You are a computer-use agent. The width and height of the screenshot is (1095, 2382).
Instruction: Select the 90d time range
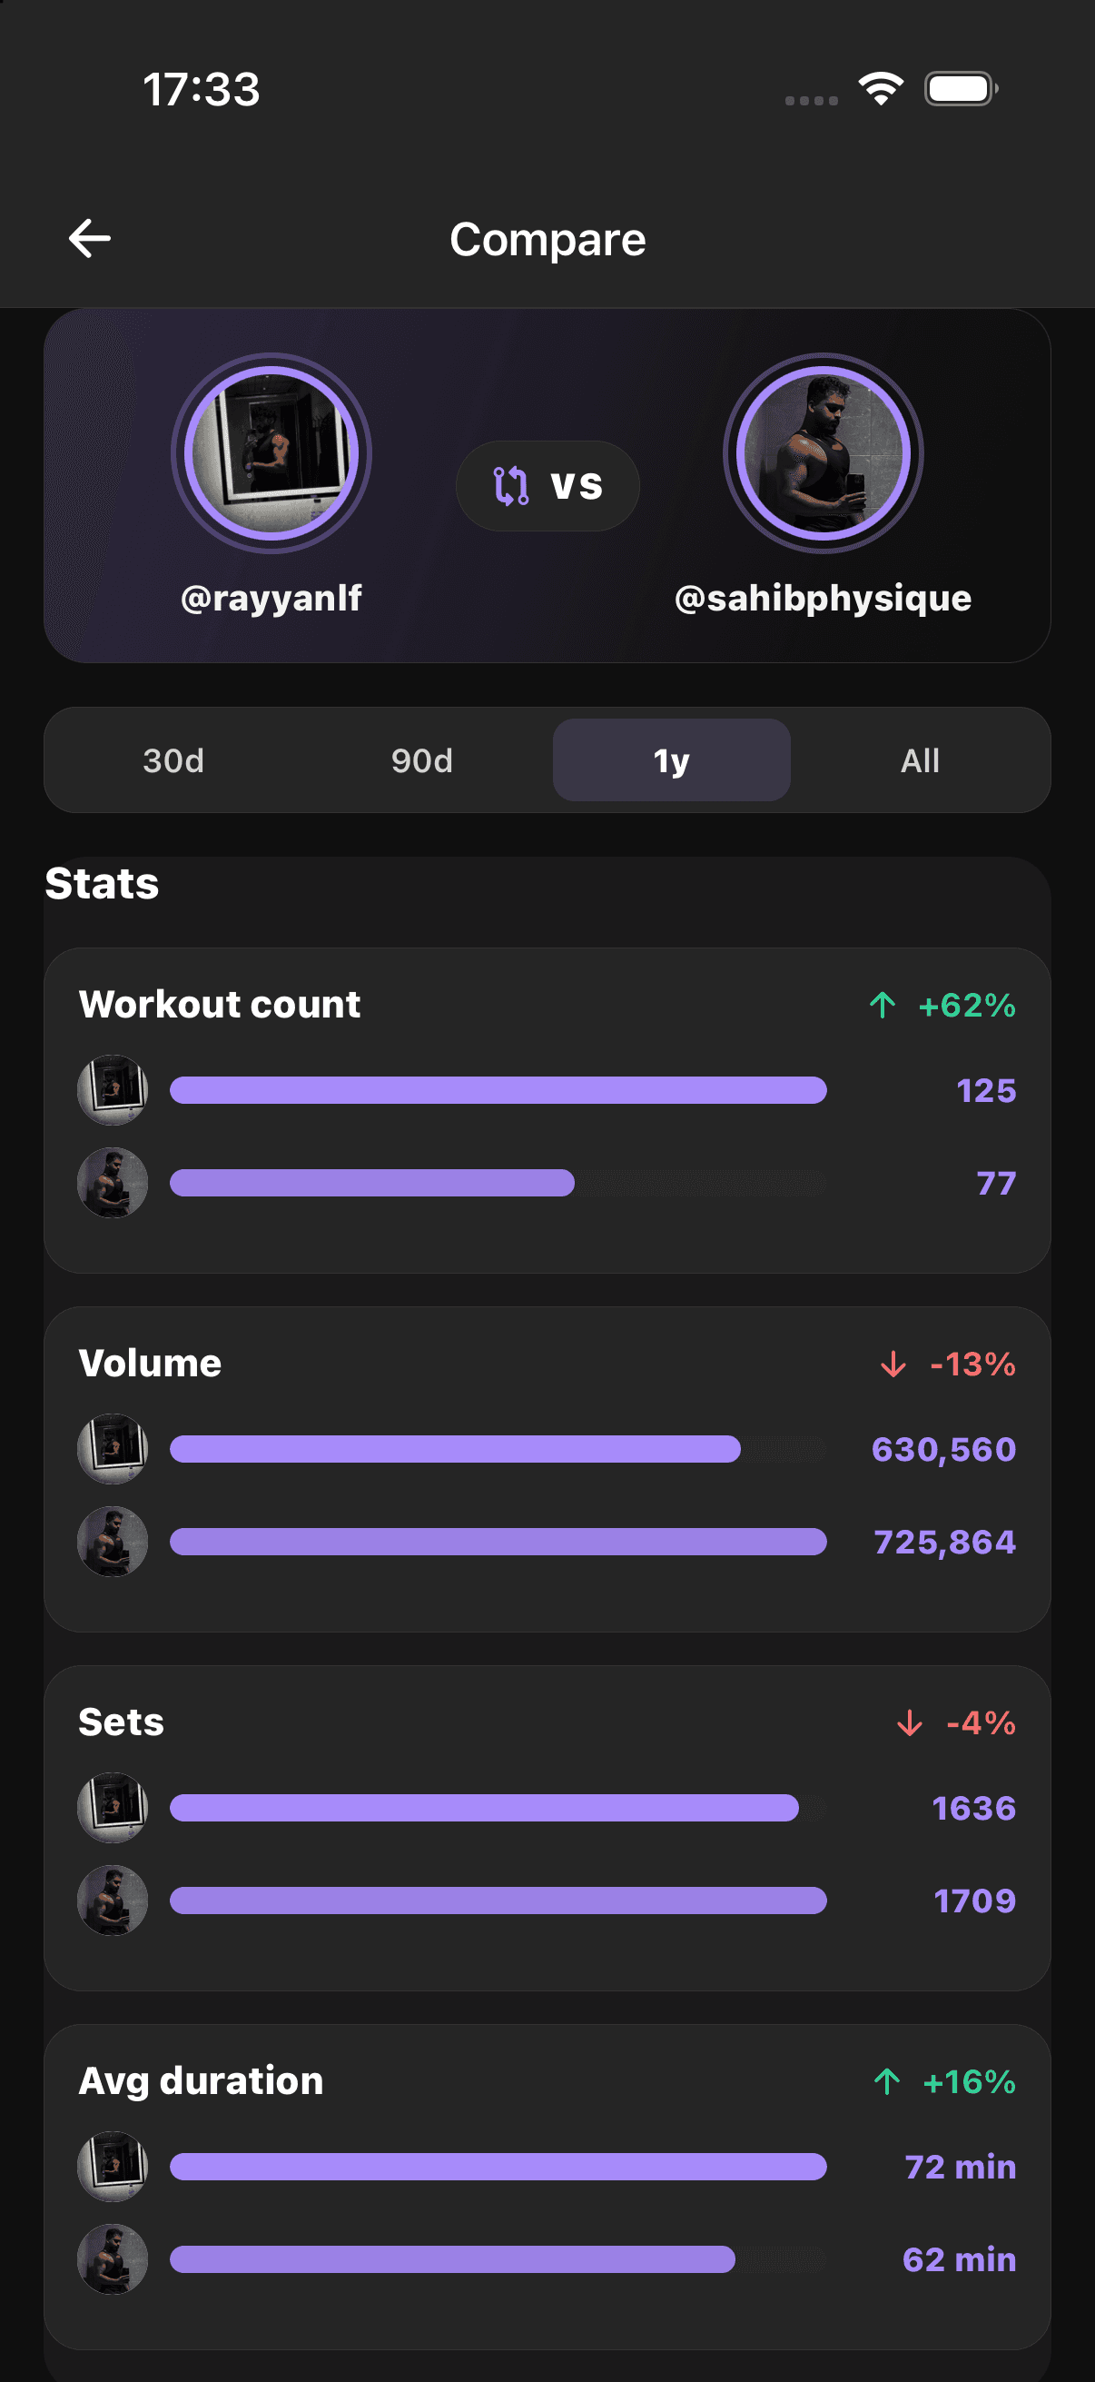pos(422,760)
